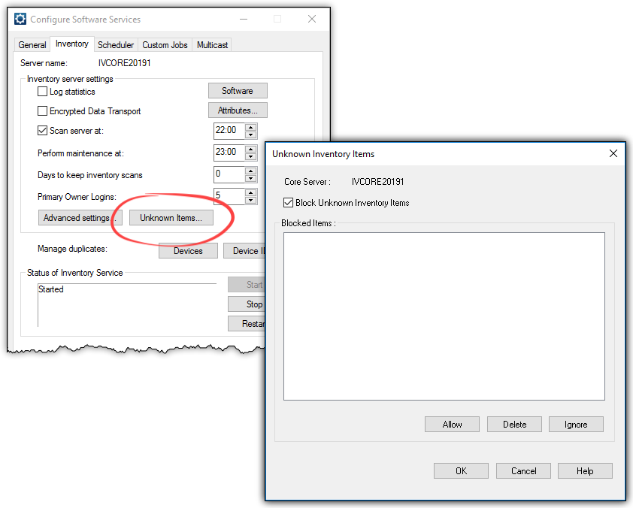Uncheck Block Unknown Inventory Items
Screen dimensions: 633x508
289,203
